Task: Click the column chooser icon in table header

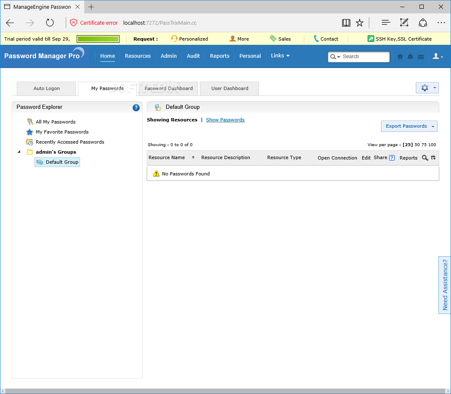Action: pos(433,157)
